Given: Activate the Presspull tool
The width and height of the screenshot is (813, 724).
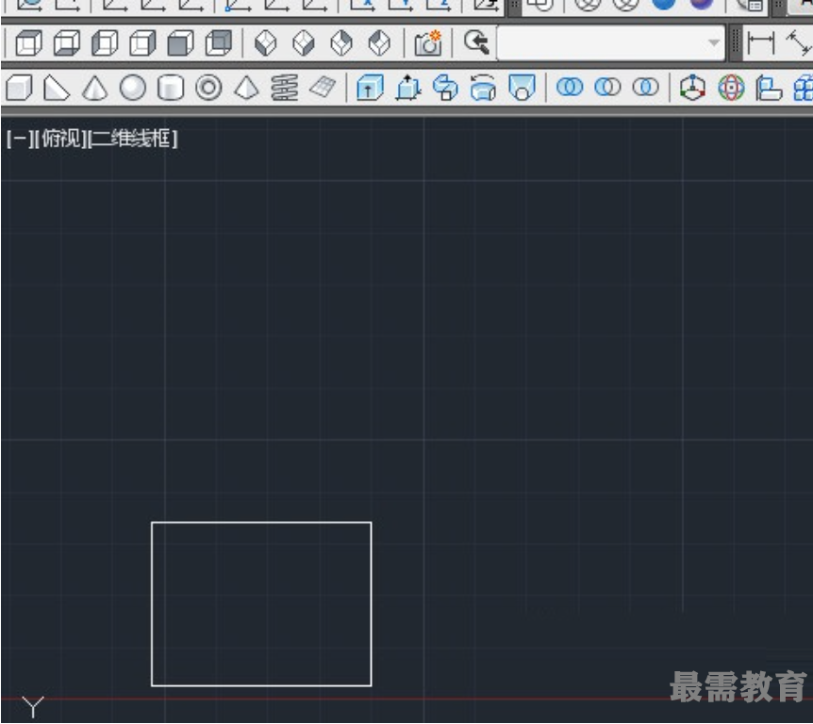Looking at the screenshot, I should coord(408,88).
